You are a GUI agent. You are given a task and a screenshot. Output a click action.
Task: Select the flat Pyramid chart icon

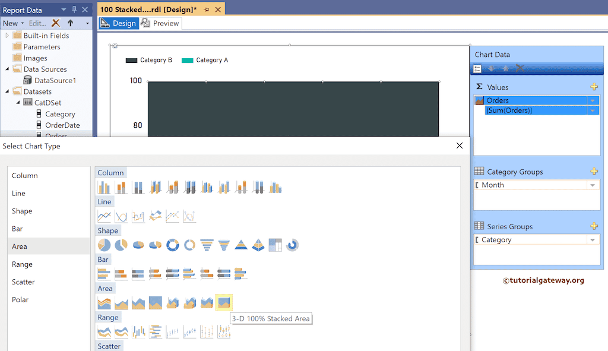(241, 245)
